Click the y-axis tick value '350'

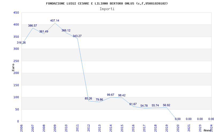[16, 37]
